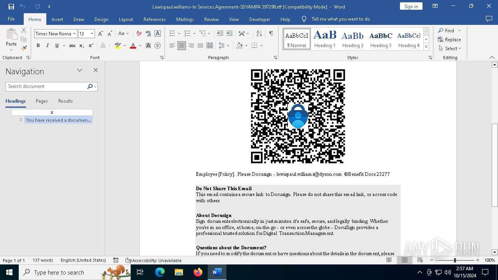Screen dimensions: 498x280
Task: Click the Search document field
Action: pos(46,86)
